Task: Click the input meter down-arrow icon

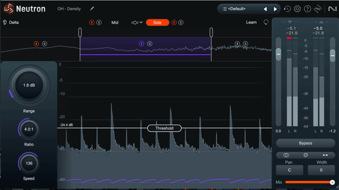Action: click(290, 22)
